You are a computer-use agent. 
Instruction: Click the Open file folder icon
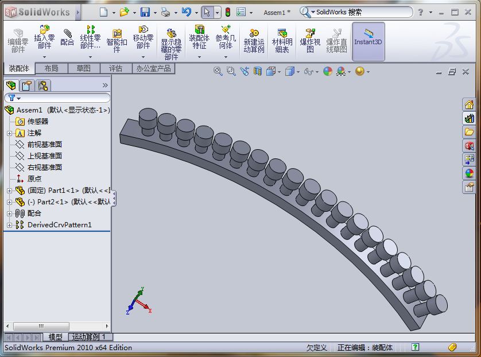click(x=124, y=12)
